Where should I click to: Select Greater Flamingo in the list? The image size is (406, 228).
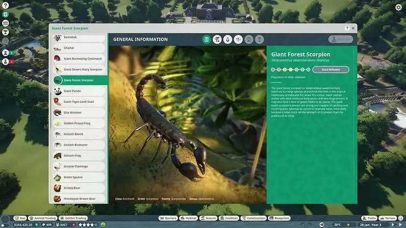coord(79,167)
